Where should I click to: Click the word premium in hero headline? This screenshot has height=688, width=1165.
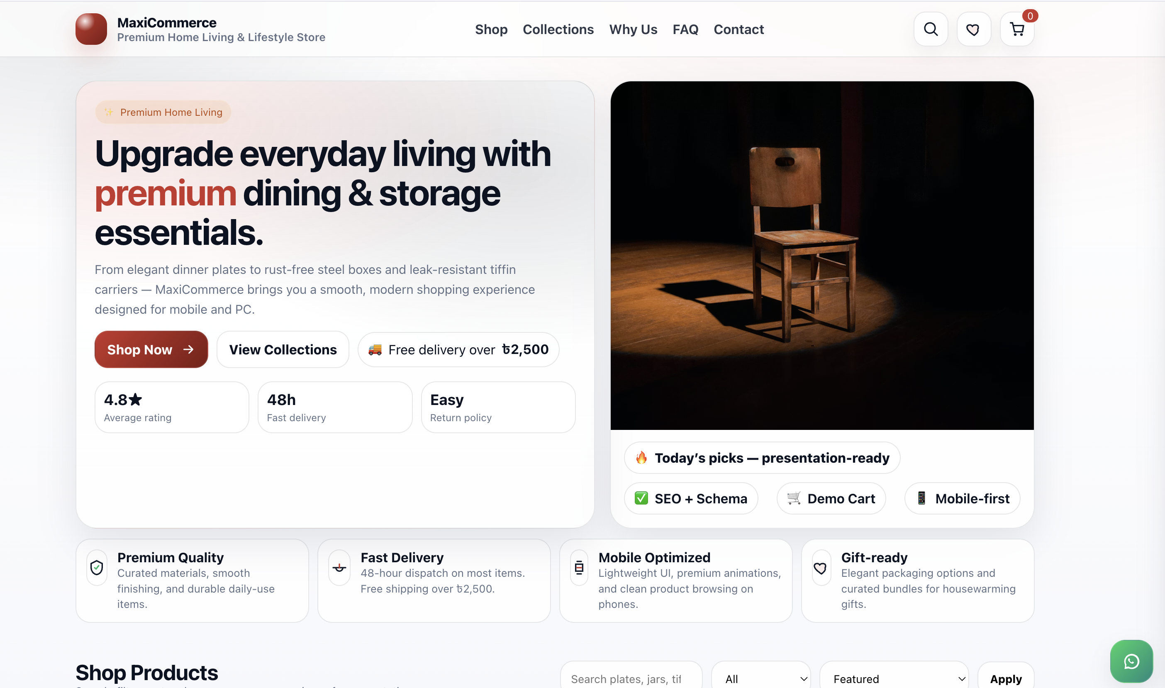166,194
